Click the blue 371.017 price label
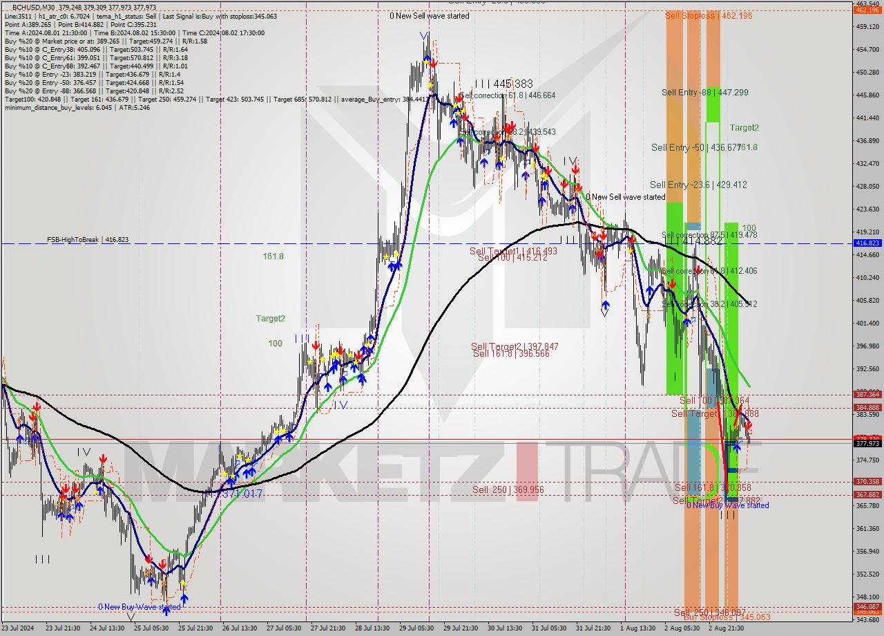 (x=240, y=494)
